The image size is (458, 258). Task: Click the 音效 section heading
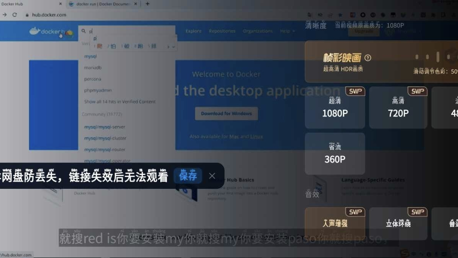click(x=312, y=194)
